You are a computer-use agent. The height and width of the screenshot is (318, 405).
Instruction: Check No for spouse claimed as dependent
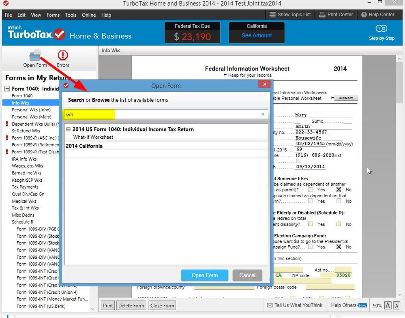(x=339, y=201)
